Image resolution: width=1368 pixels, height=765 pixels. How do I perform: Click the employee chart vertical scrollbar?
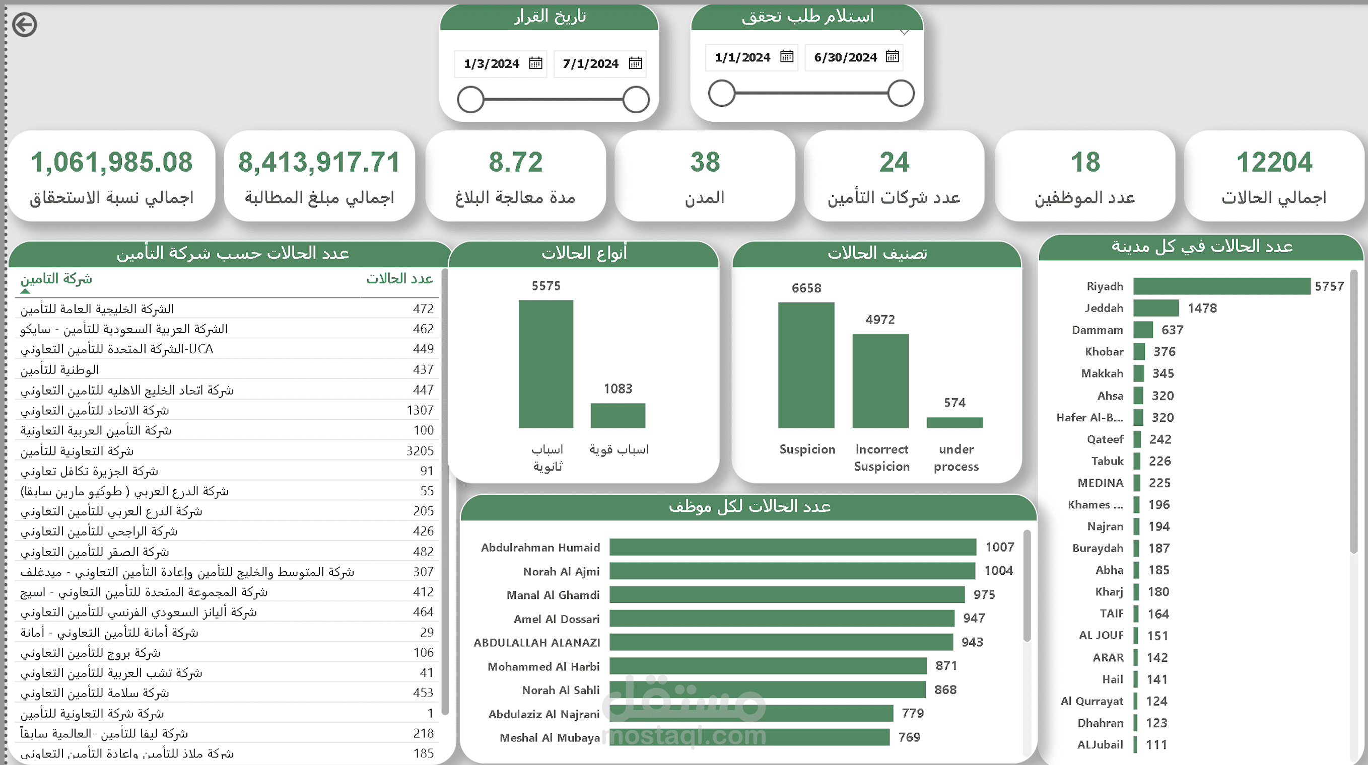pyautogui.click(x=1027, y=586)
